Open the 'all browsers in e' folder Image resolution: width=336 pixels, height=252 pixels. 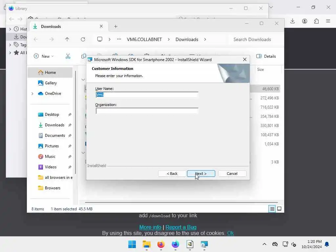(x=55, y=178)
